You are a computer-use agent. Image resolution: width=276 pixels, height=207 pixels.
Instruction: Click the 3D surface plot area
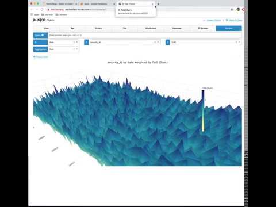pyautogui.click(x=137, y=121)
